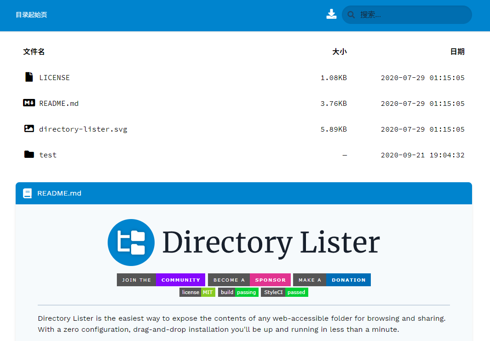Click the magnifier icon in search bar
Viewport: 490px width, 341px height.
[x=352, y=15]
